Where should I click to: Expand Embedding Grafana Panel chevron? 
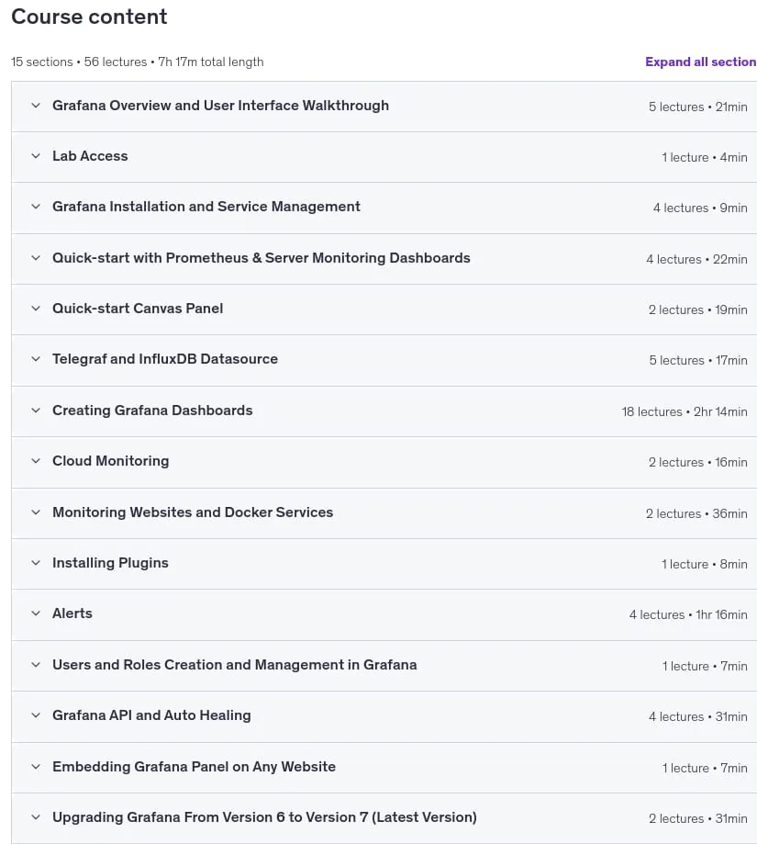pyautogui.click(x=36, y=767)
